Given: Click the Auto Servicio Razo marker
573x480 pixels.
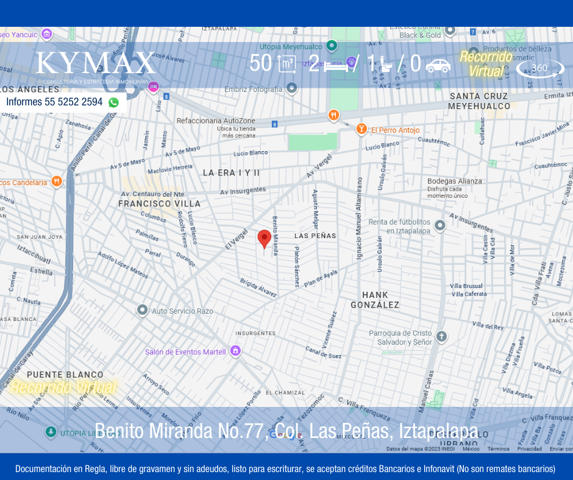Looking at the screenshot, I should pos(142,310).
